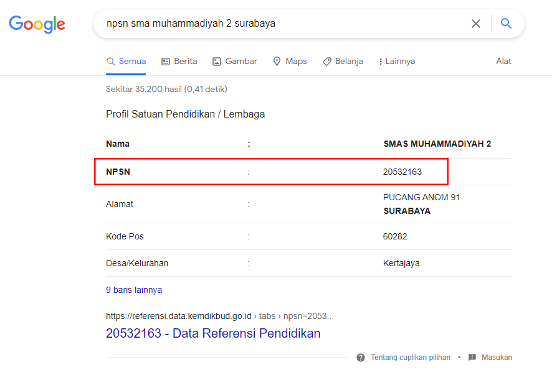Click the Belanja tag icon

(327, 62)
